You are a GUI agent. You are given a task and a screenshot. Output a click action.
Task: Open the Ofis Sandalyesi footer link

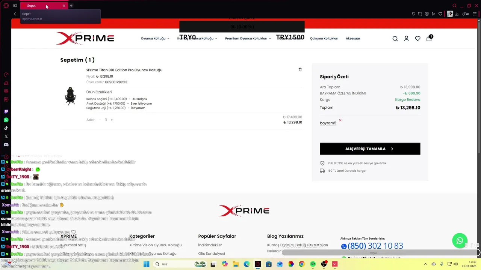212,253
